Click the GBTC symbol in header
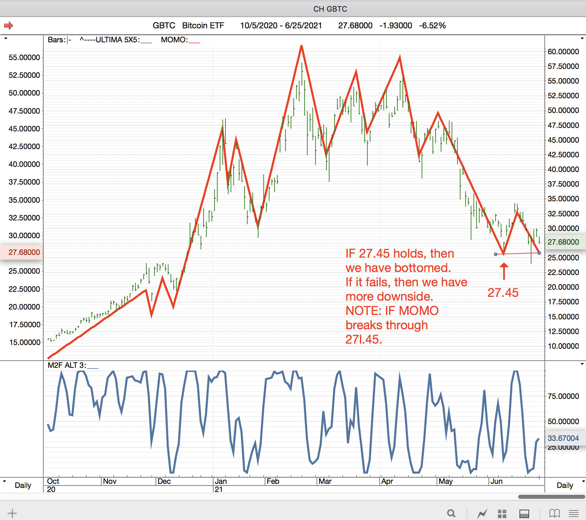 pyautogui.click(x=164, y=26)
